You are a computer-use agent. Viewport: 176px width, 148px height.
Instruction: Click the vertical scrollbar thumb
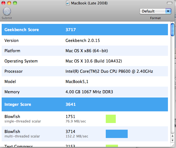pos(172,29)
